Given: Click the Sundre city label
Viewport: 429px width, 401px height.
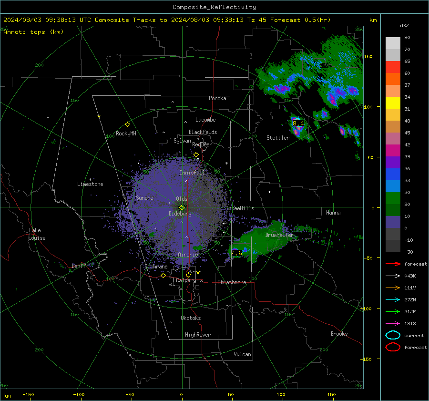Looking at the screenshot, I should [x=144, y=197].
